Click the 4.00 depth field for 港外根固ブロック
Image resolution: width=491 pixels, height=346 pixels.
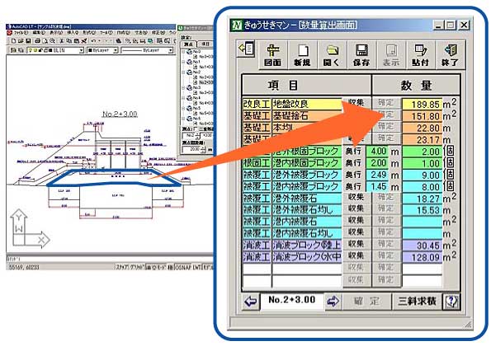pyautogui.click(x=378, y=152)
